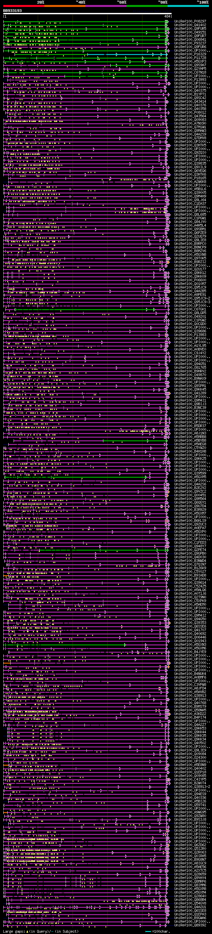Select hit label UniRef100_Q6VEQ6
212x934 pixels.
[190, 171]
